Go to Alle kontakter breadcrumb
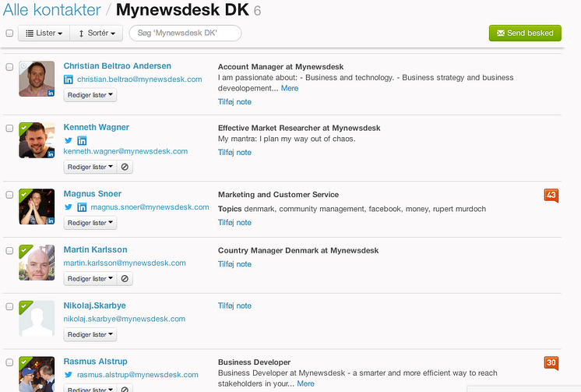This screenshot has height=392, width=581. click(52, 9)
